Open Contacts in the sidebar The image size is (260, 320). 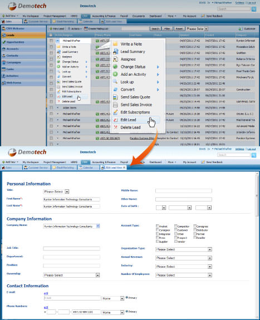[23, 56]
